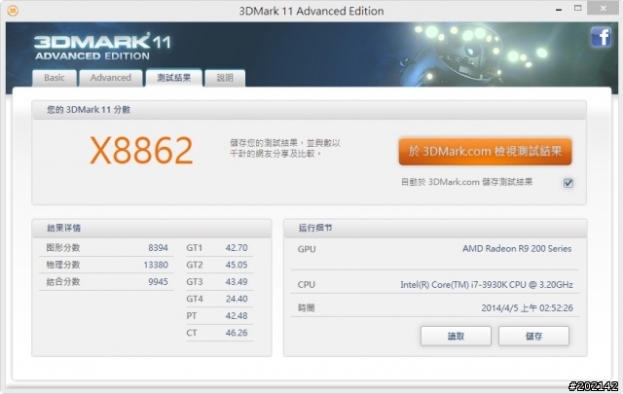Select GT1 result 42.70
This screenshot has width=623, height=394.
(237, 248)
